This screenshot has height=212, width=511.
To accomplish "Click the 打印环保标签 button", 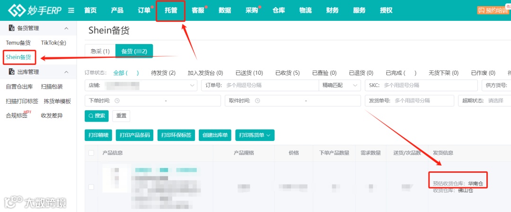I will [176, 135].
